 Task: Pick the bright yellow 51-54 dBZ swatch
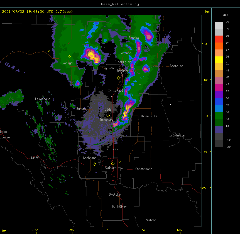pyautogui.click(x=219, y=60)
